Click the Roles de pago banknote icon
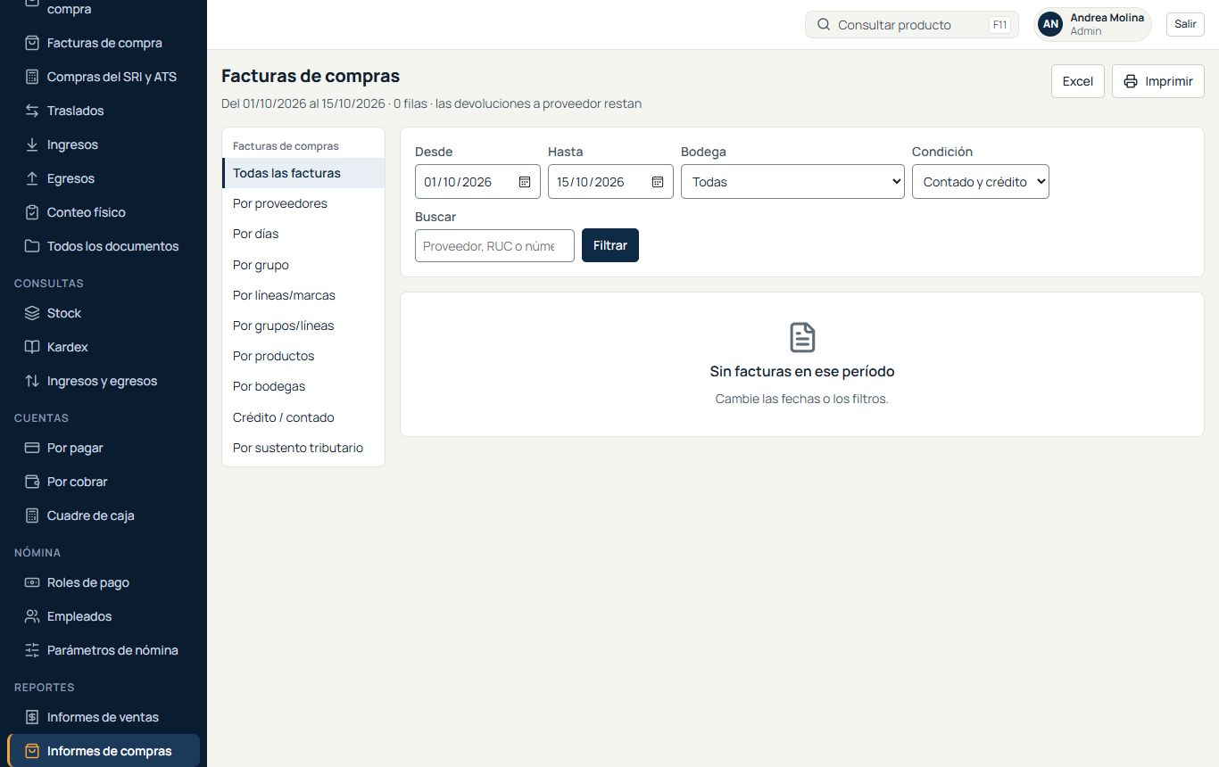The width and height of the screenshot is (1219, 767). 32,582
